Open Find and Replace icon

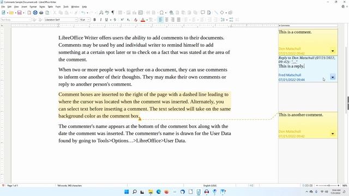(x=101, y=13)
